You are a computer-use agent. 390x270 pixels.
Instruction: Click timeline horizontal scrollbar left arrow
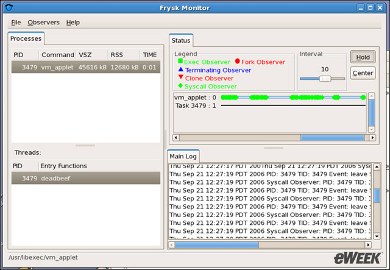176,138
